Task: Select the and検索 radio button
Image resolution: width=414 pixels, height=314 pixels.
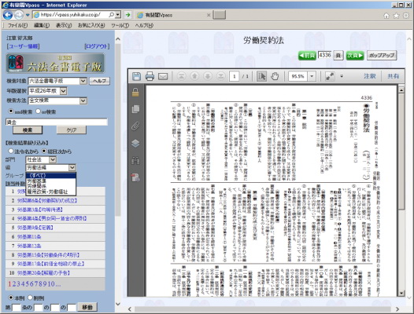Action: 11,111
